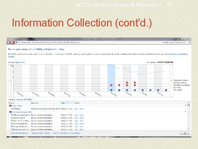This screenshot has height=149, width=198.
Task: Select the 'File as Volume Driver' source row
Action: (21, 121)
